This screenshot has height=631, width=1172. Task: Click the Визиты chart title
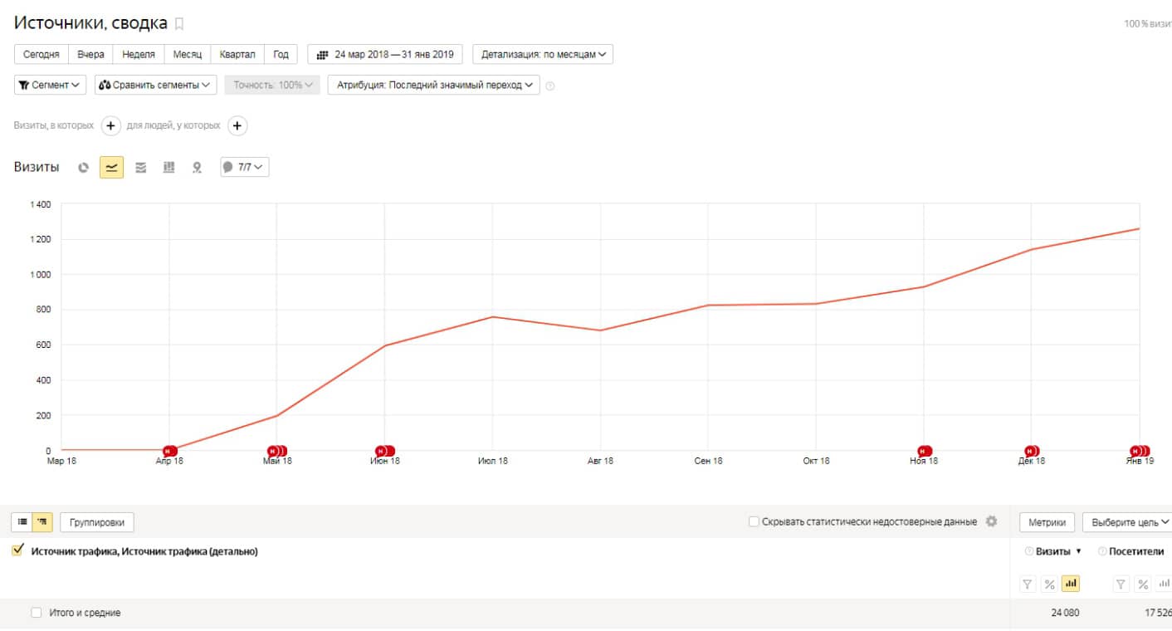37,167
